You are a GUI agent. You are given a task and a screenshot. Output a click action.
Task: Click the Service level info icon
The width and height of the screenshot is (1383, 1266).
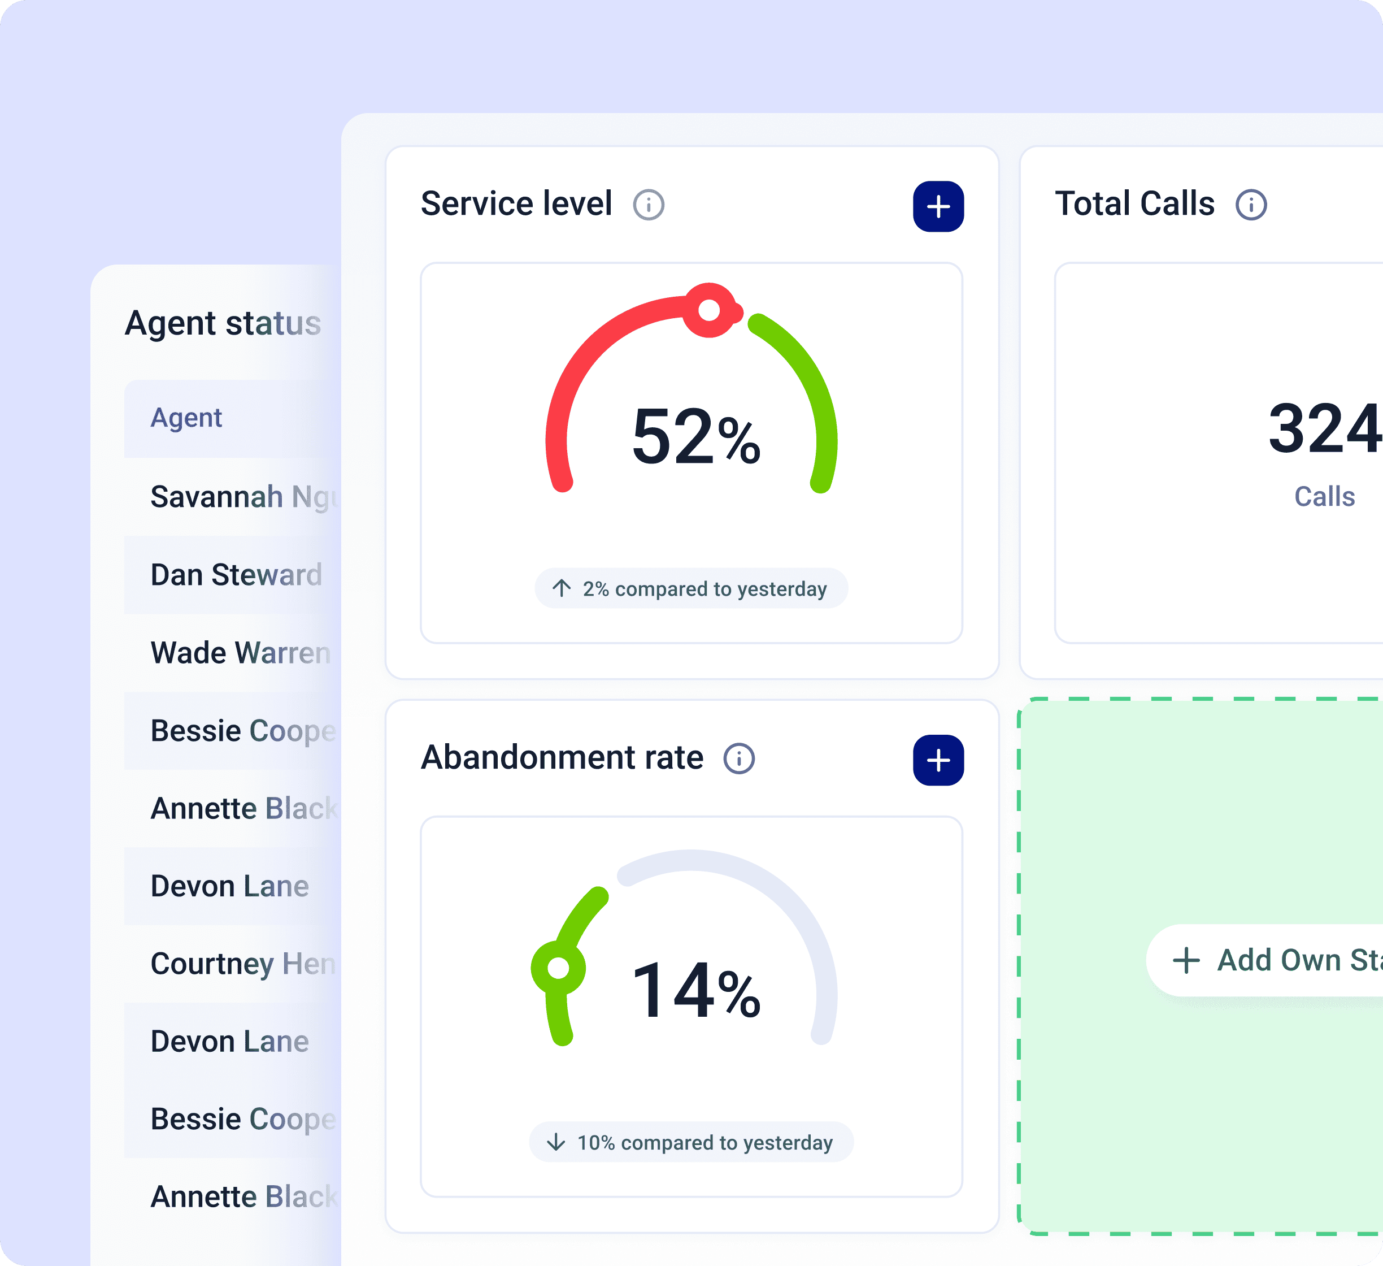coord(649,205)
